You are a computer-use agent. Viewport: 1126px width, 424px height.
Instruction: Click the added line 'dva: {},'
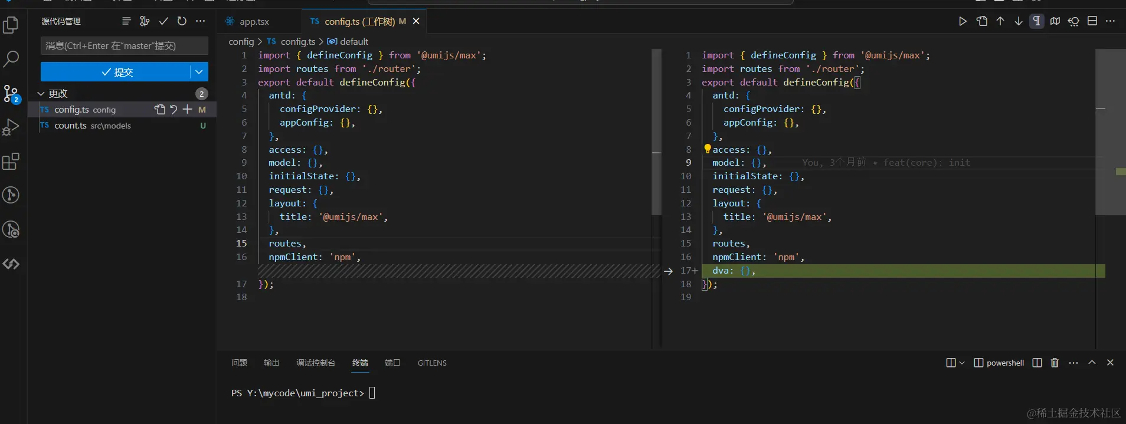[x=734, y=271]
